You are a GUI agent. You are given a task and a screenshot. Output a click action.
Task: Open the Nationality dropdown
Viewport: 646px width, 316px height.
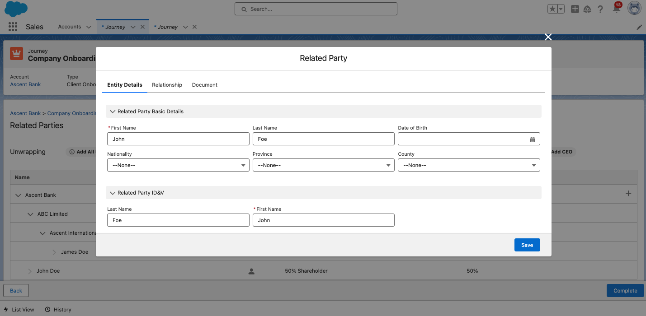pyautogui.click(x=178, y=165)
